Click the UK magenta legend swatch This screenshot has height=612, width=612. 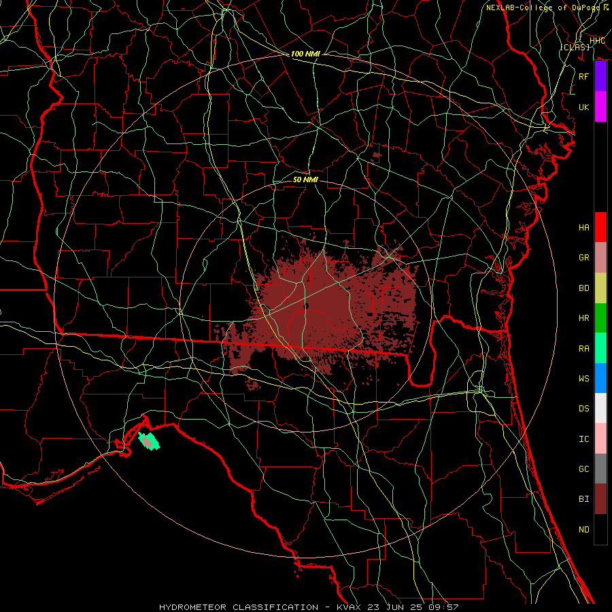pyautogui.click(x=600, y=107)
